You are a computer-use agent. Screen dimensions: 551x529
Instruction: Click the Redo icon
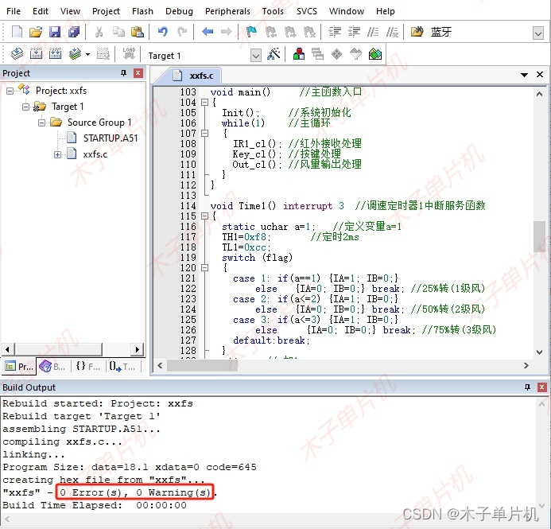(x=182, y=32)
